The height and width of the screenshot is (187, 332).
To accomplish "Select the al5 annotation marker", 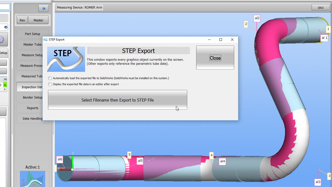I will point(140,161).
